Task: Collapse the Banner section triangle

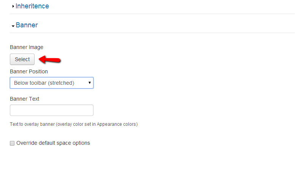Action: click(x=13, y=26)
